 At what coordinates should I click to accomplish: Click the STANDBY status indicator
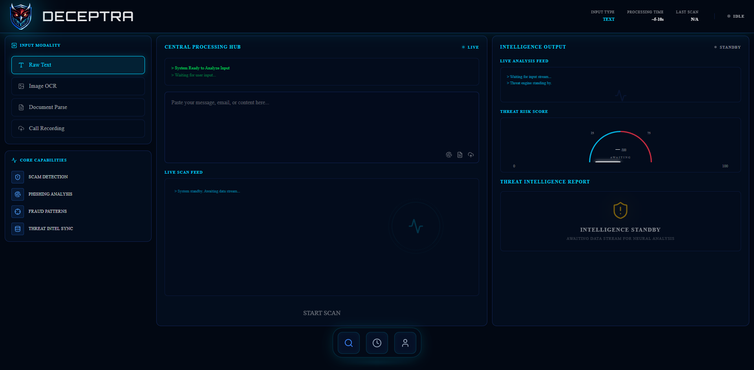[x=727, y=47]
